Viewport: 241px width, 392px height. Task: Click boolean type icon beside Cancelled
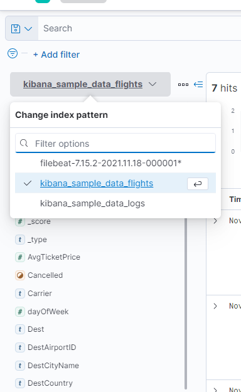point(20,275)
